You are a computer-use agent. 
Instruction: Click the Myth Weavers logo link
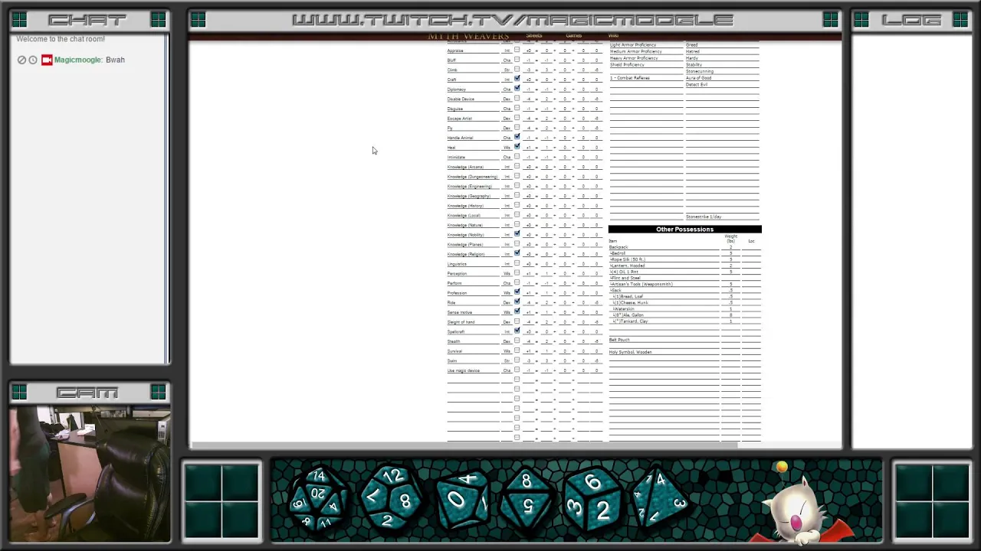click(x=468, y=36)
